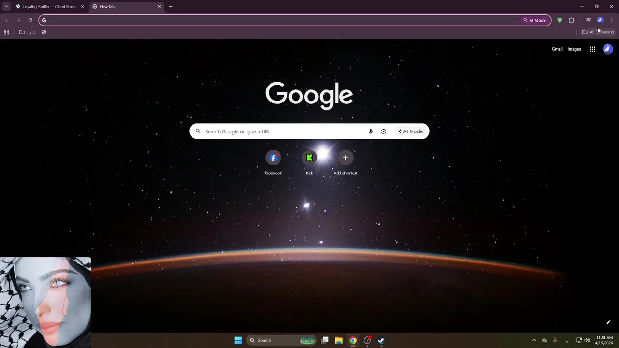Switch to the Loyalty BotRix tab
This screenshot has width=619, height=348.
point(50,7)
